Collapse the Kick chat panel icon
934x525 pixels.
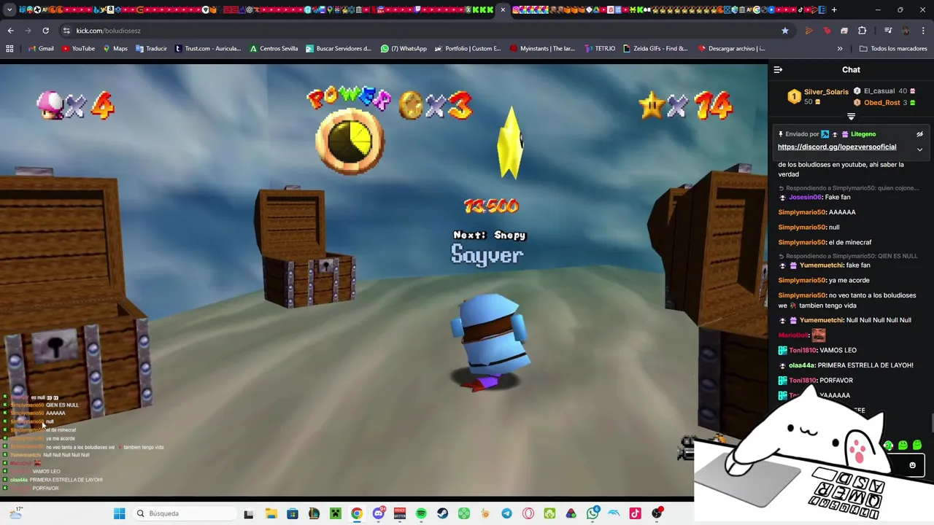tap(778, 70)
